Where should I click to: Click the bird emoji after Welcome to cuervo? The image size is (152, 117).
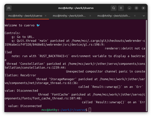tap(38, 25)
